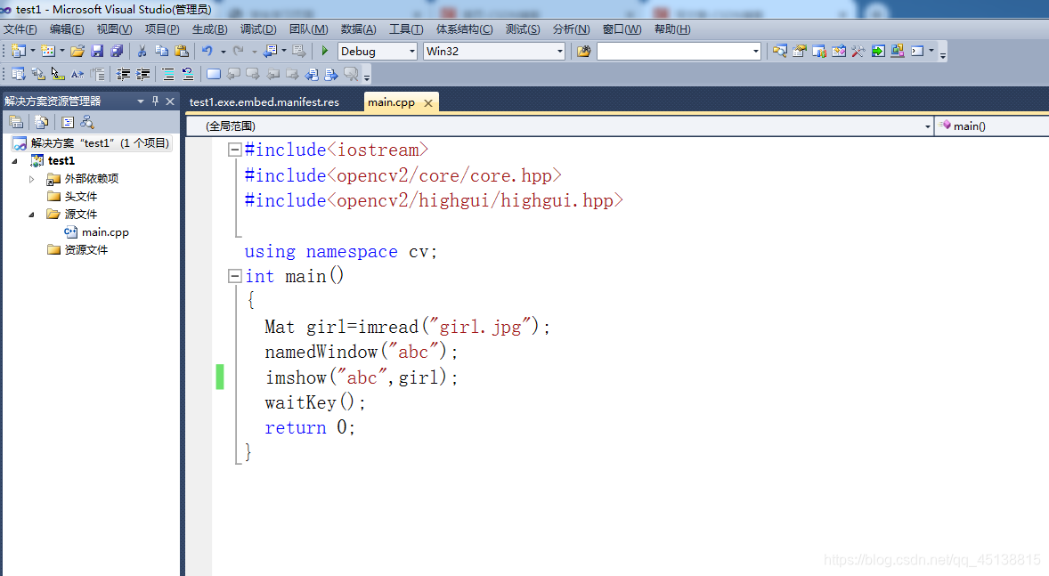Click the Open File folder icon

(x=77, y=51)
